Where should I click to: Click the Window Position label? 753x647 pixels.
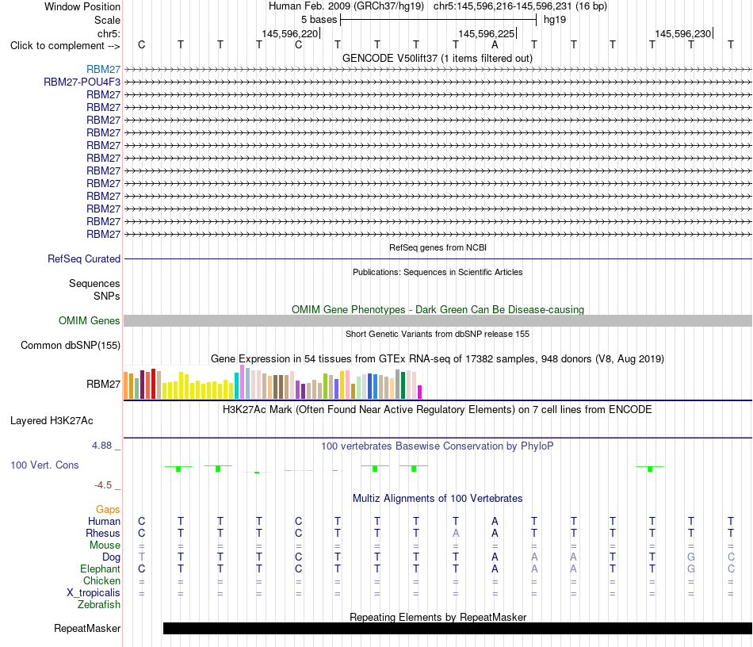[x=82, y=6]
